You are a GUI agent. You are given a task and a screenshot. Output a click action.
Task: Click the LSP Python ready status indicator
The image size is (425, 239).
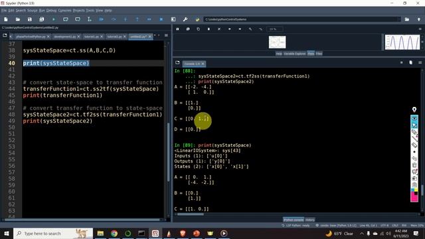(x=296, y=226)
